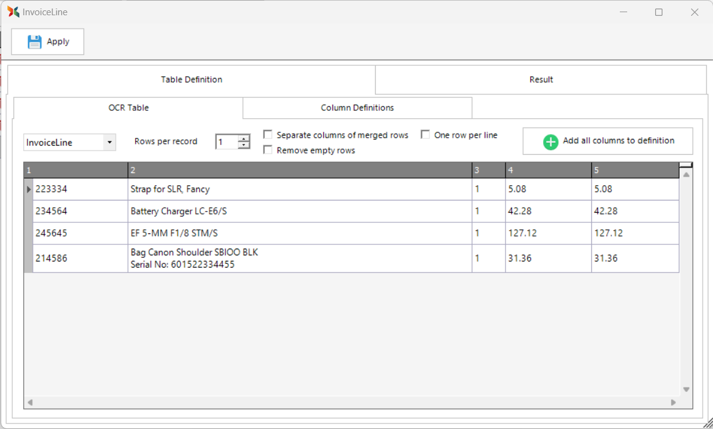The width and height of the screenshot is (713, 429).
Task: Click the InvoiceLine app logo icon
Action: (13, 12)
